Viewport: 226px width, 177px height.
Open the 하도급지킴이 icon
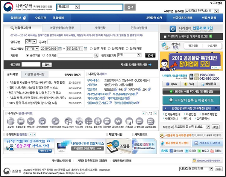[x=68, y=121]
